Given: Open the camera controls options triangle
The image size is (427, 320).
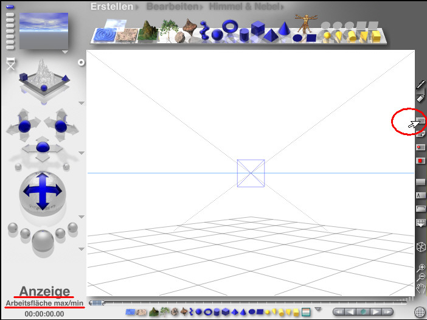Looking at the screenshot, I should 81,153.
